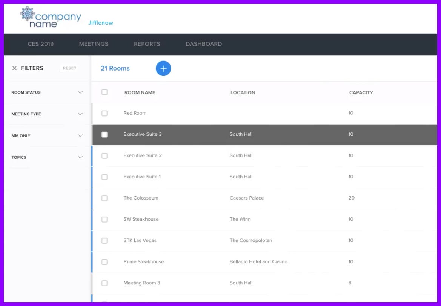Screen dimensions: 441x306
Task: Click the Reset filters button
Action: tap(69, 68)
